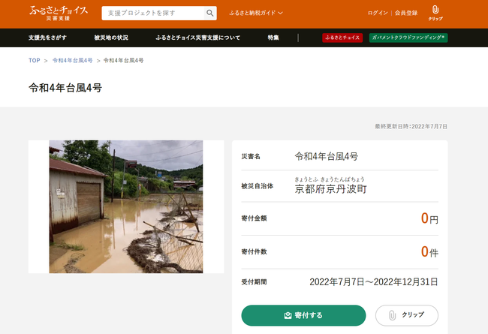Select 特集 in navigation bar

click(x=273, y=38)
